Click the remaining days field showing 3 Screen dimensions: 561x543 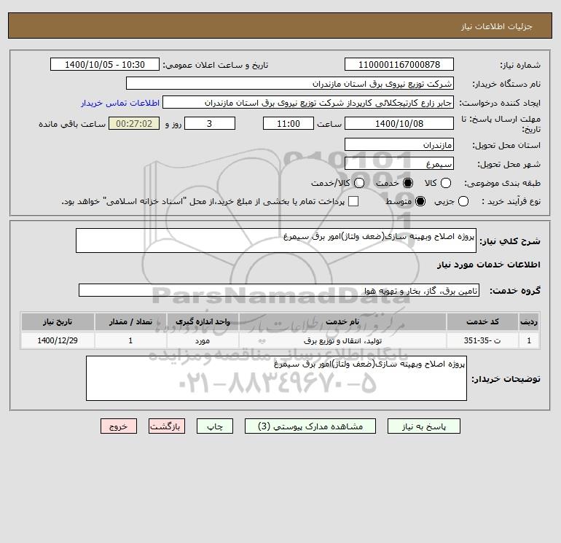pyautogui.click(x=210, y=123)
